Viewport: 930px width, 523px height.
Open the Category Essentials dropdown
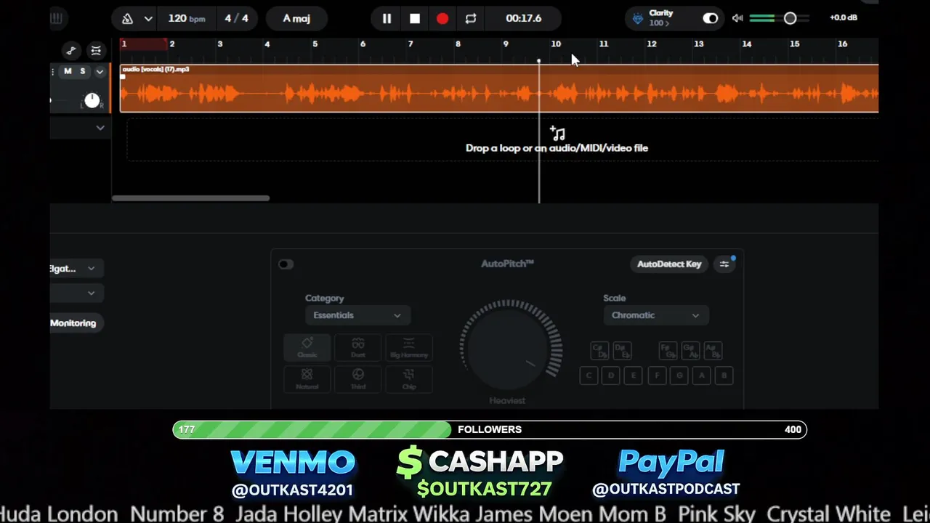pos(357,315)
